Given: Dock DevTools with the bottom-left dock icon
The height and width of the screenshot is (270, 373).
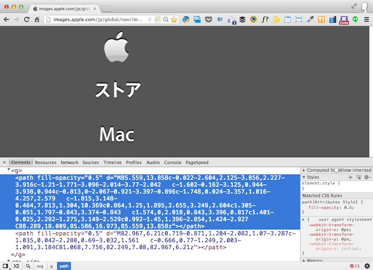Looking at the screenshot, I should click(6, 266).
